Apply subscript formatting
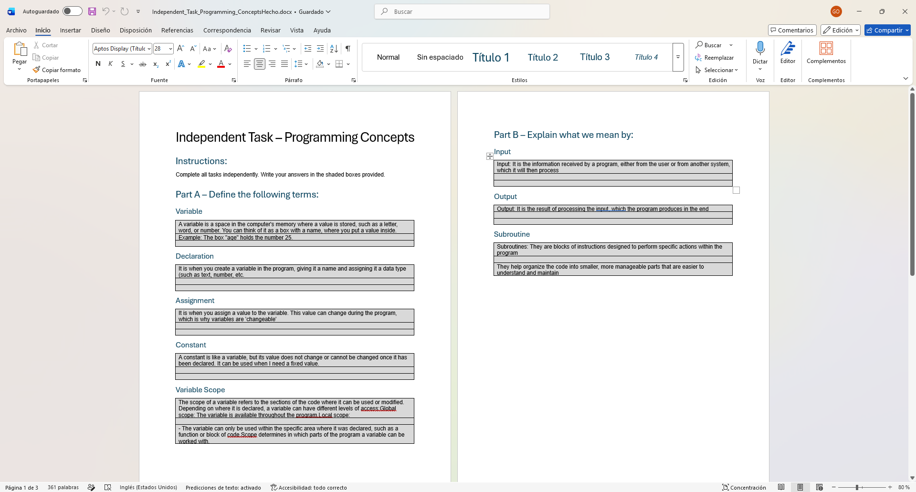 156,64
